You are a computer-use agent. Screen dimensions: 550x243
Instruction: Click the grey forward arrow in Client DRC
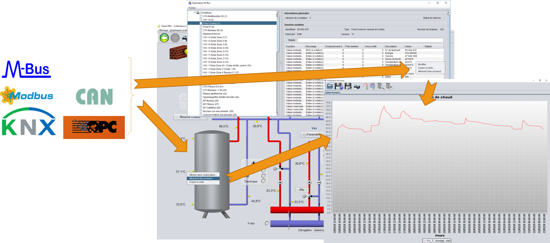click(x=175, y=38)
